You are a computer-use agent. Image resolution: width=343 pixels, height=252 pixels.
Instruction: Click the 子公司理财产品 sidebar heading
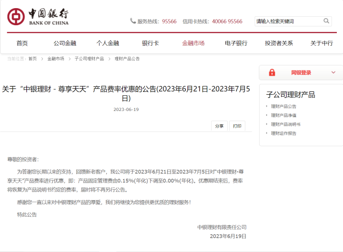coord(291,94)
